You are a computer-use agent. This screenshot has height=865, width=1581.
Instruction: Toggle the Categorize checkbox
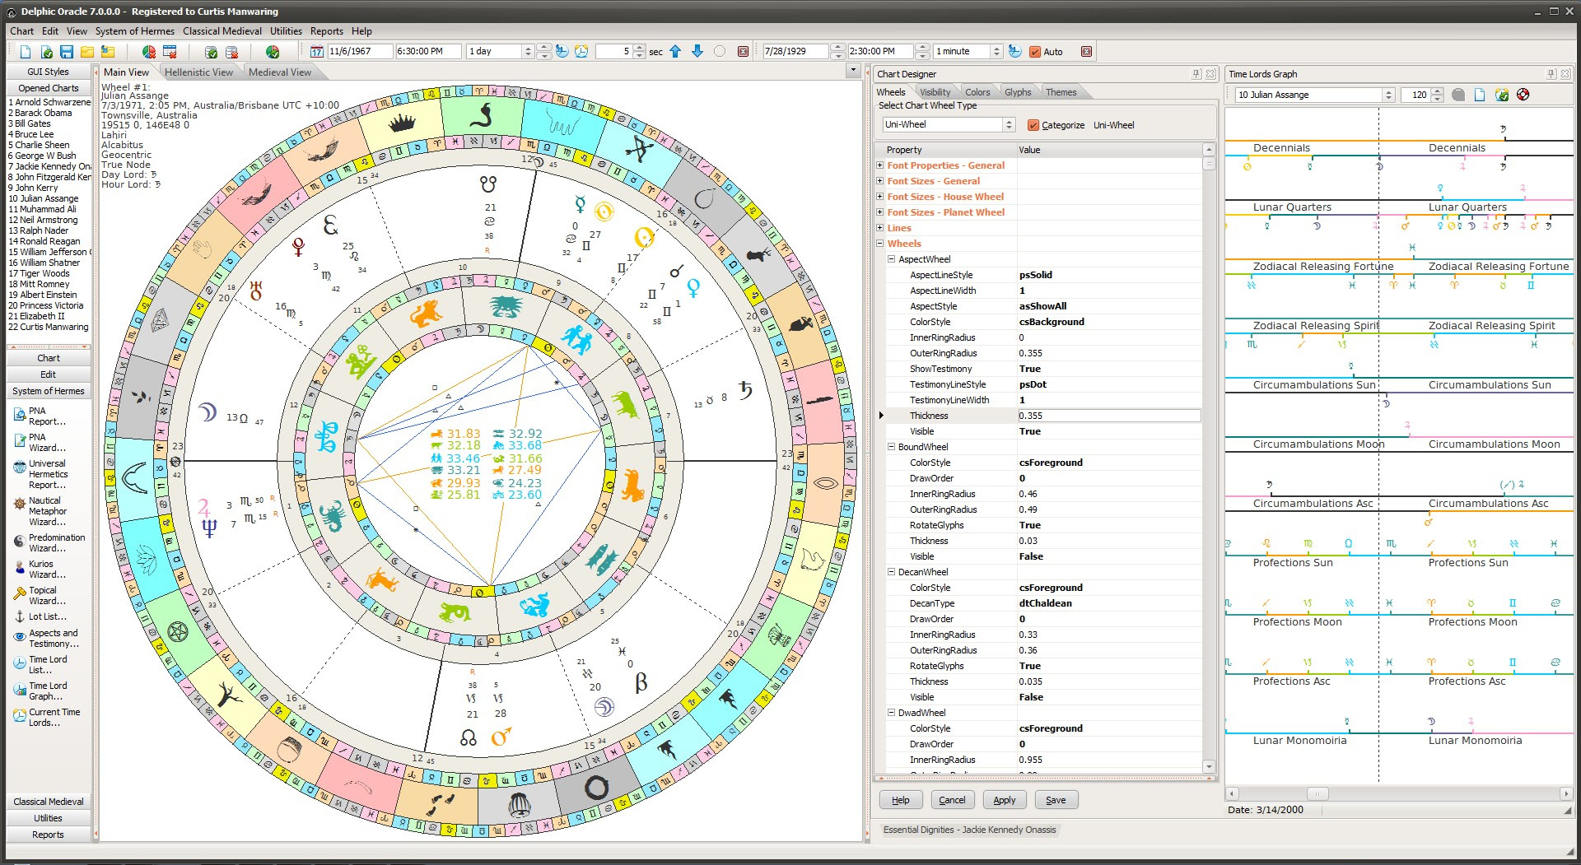click(x=1033, y=125)
